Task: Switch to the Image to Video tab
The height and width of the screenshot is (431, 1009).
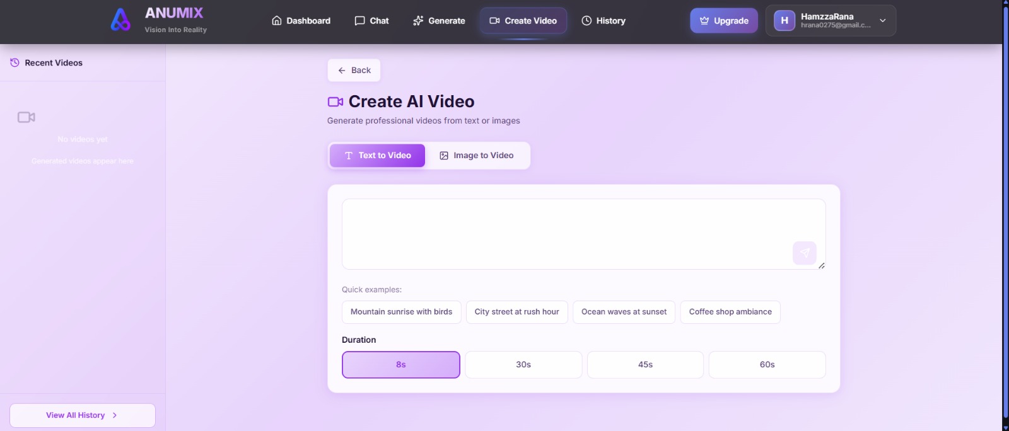Action: click(477, 156)
